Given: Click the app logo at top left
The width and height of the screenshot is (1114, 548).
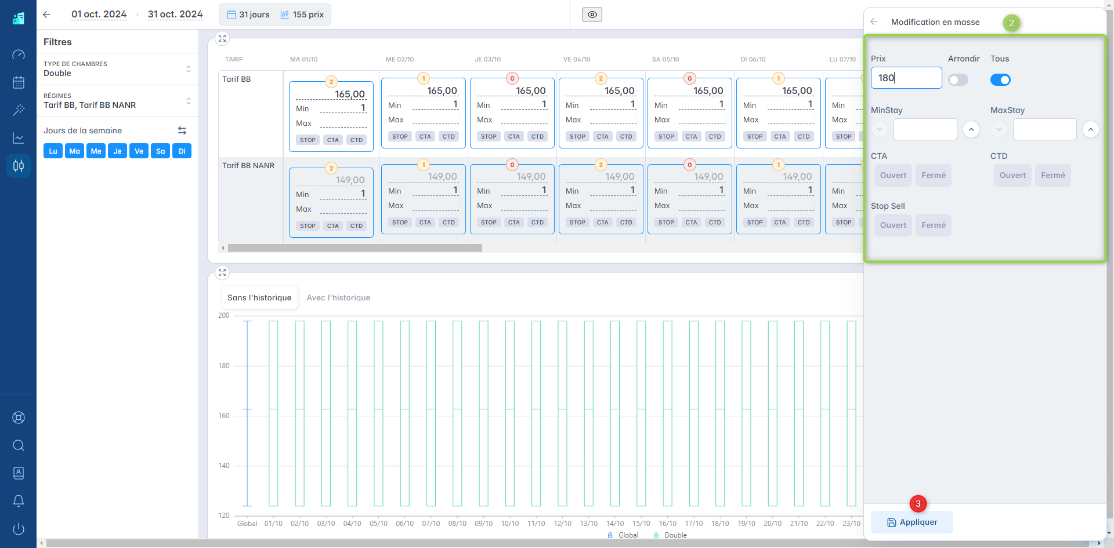Looking at the screenshot, I should (19, 19).
